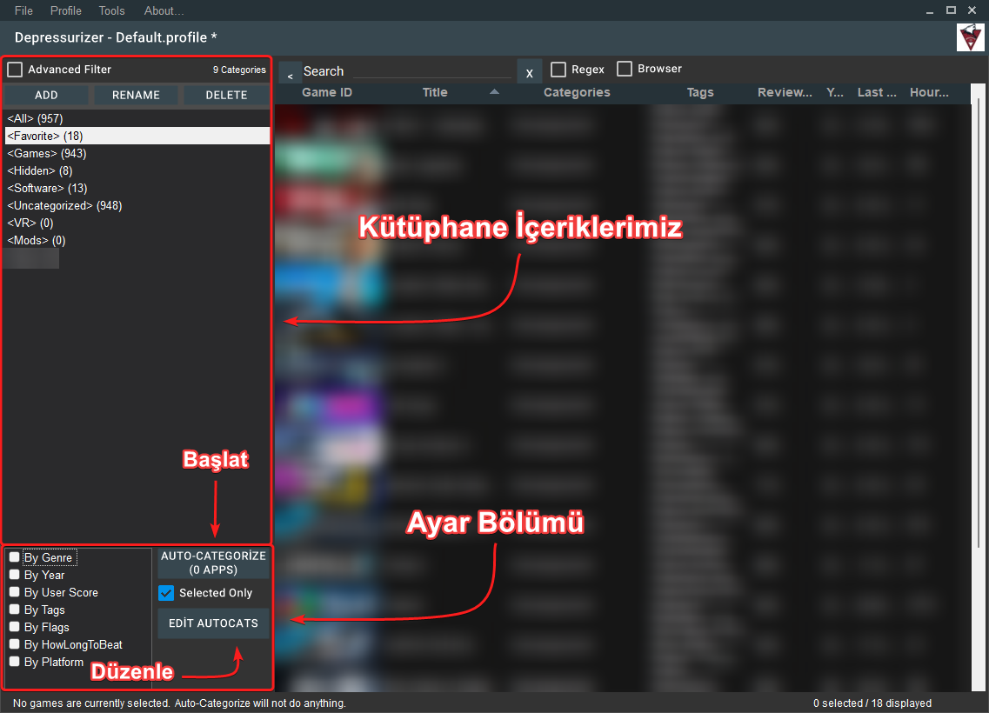
Task: Click the Title column sort arrow
Action: tap(494, 92)
